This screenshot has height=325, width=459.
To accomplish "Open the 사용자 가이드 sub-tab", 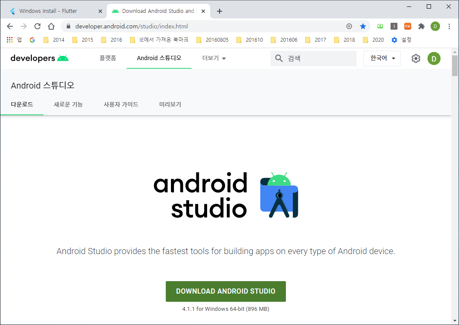I will pyautogui.click(x=121, y=104).
